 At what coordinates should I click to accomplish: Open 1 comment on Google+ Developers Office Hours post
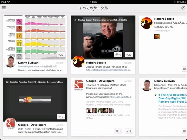pyautogui.click(x=118, y=131)
